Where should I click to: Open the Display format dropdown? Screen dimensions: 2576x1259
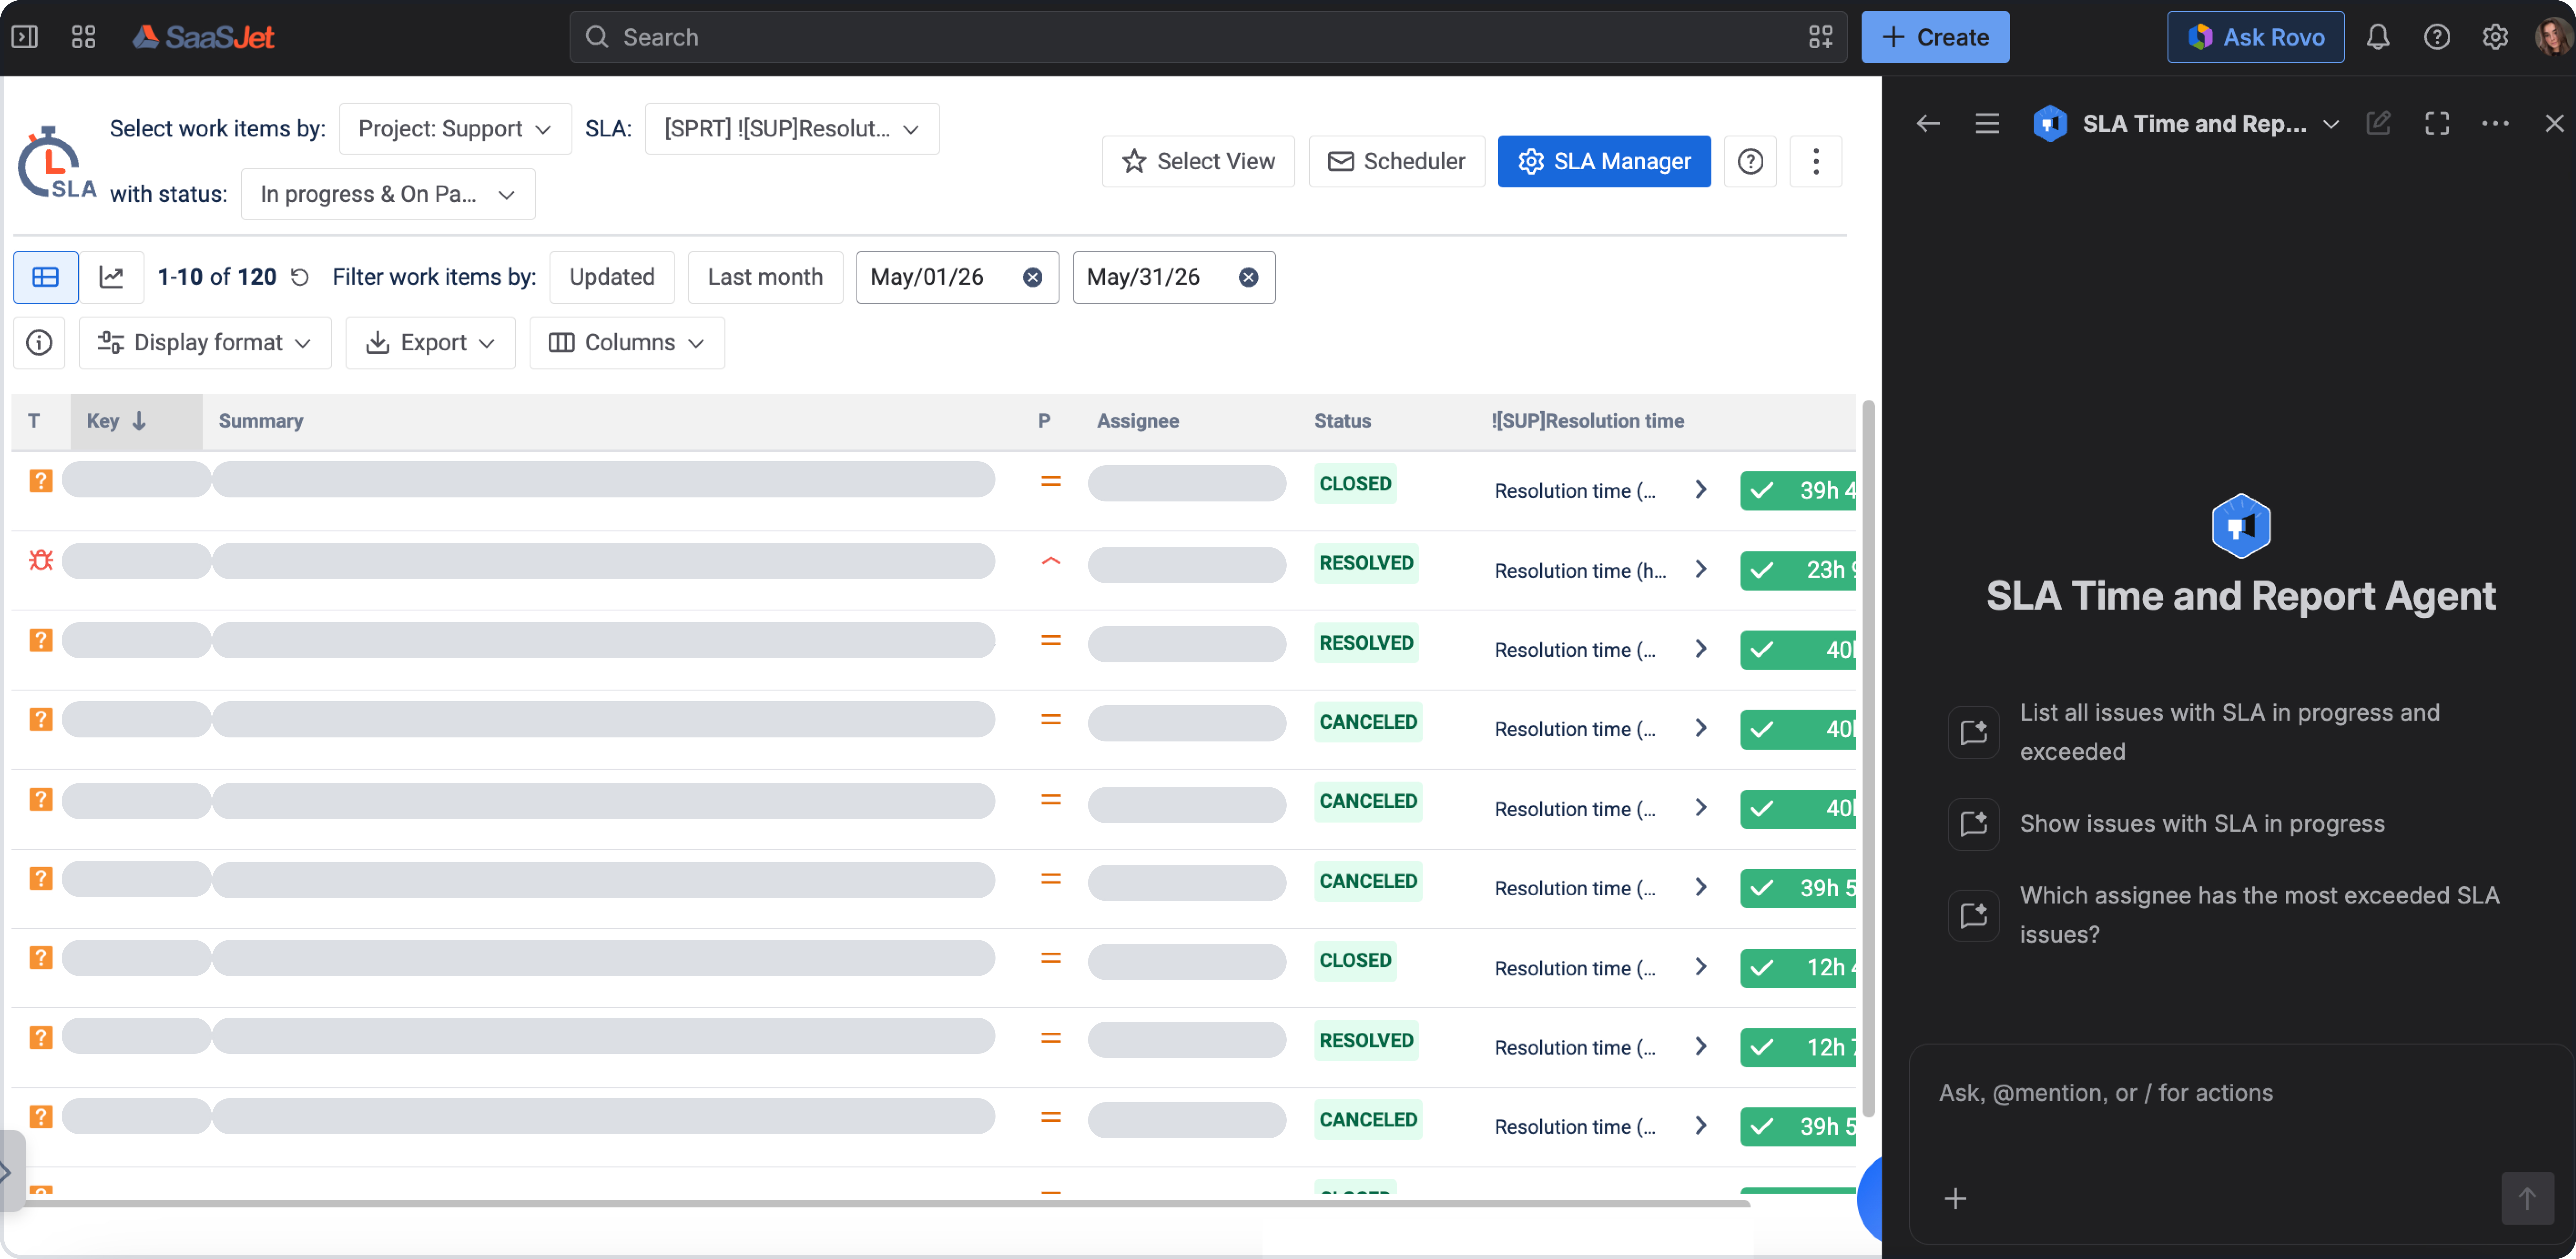[205, 343]
